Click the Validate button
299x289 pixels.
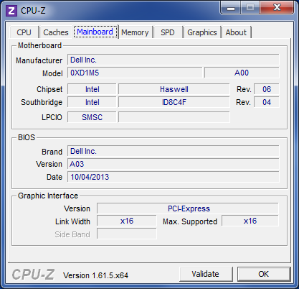pos(206,274)
